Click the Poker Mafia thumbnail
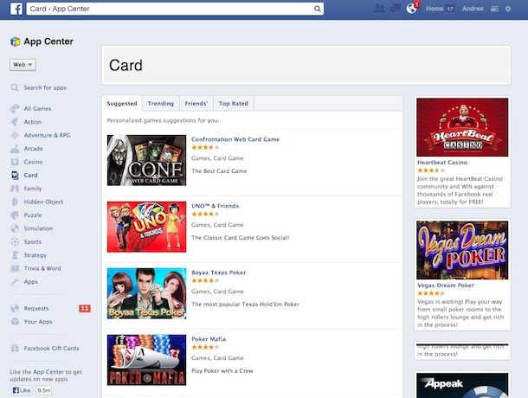The width and height of the screenshot is (528, 398). 146,360
